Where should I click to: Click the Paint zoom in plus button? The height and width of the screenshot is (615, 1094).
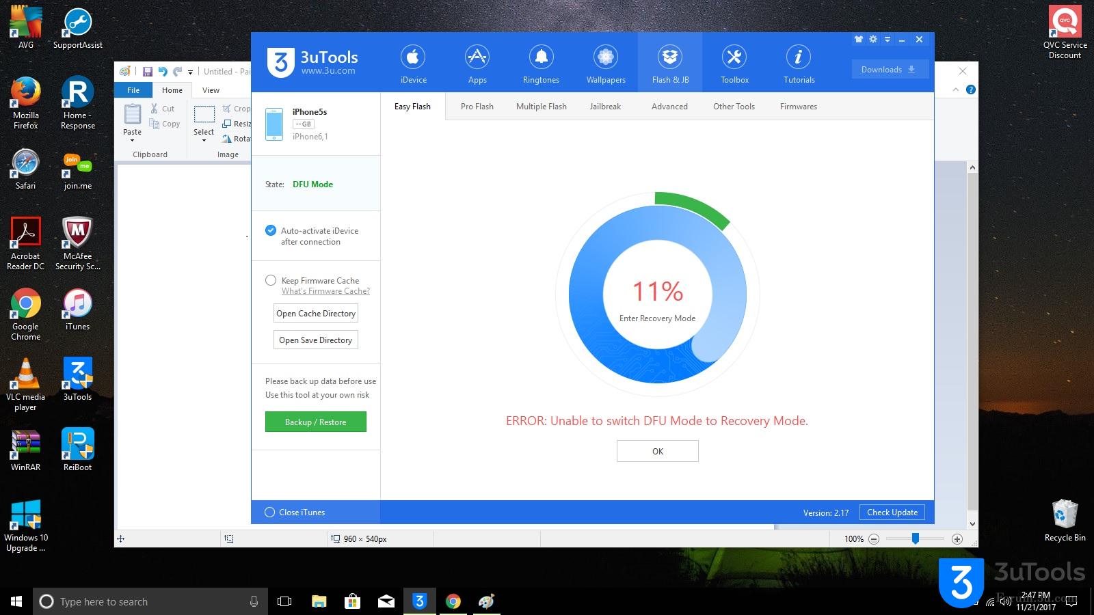click(957, 539)
